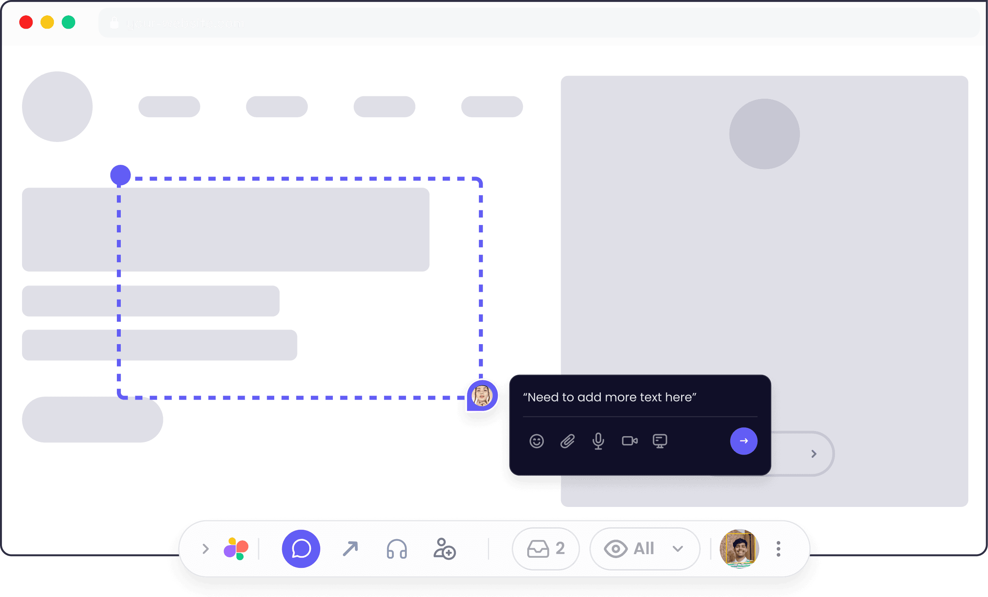This screenshot has width=988, height=597.
Task: Open the emoji picker in the comment box
Action: [x=537, y=441]
